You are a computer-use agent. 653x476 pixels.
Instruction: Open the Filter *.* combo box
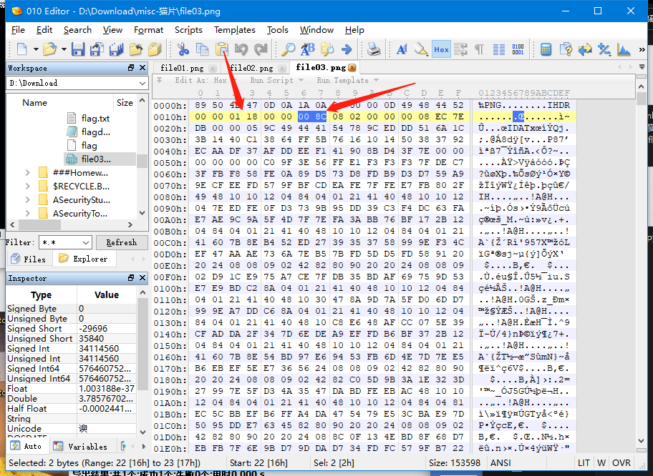[x=65, y=242]
